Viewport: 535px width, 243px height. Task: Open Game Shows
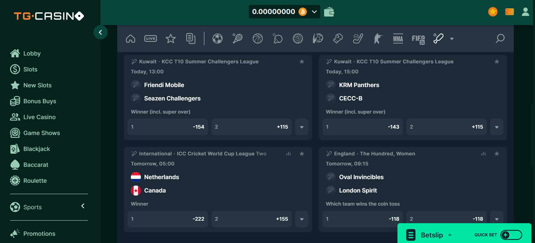click(35, 133)
